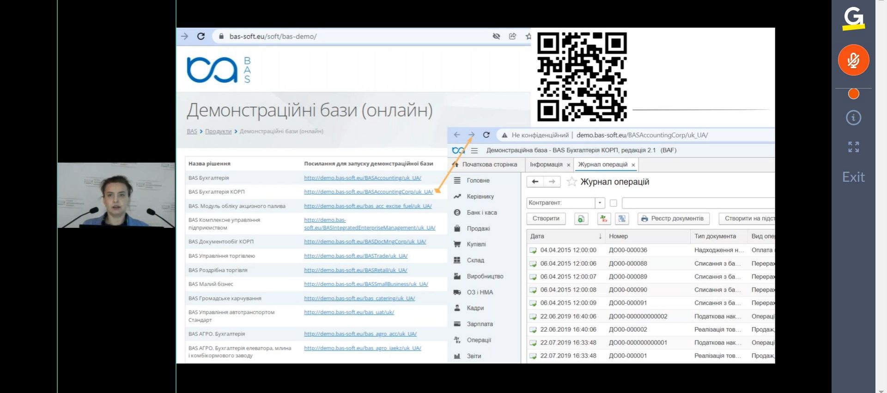The width and height of the screenshot is (887, 393).
Task: Click the G logo in webinar sidebar
Action: 853,18
